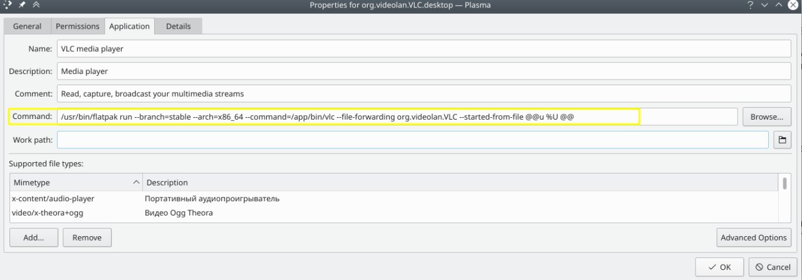
Task: Click the Remove file type button
Action: point(87,237)
